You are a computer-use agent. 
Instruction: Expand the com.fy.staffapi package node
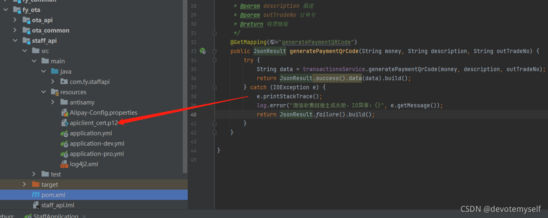tap(53, 82)
